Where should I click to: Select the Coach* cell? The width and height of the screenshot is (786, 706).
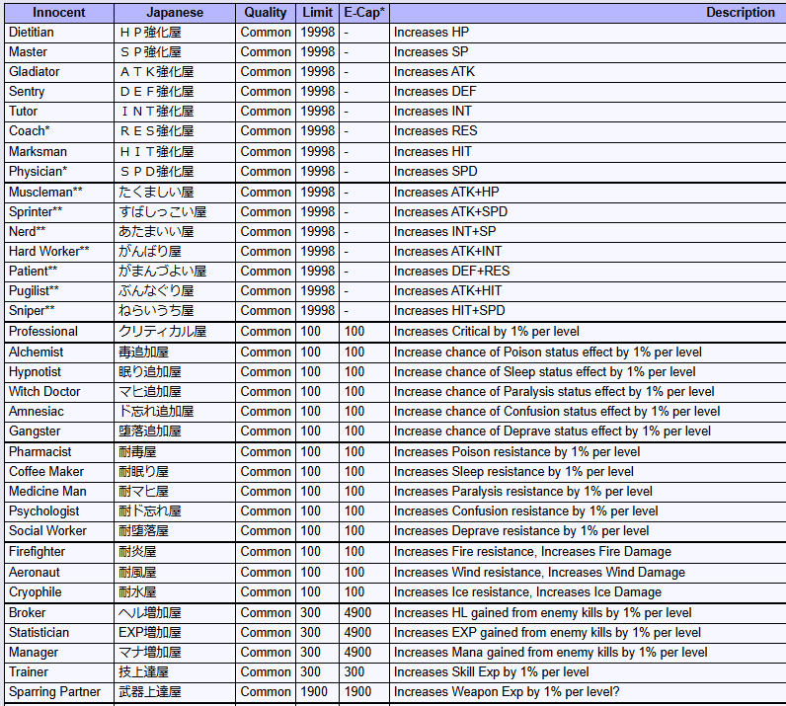click(59, 131)
